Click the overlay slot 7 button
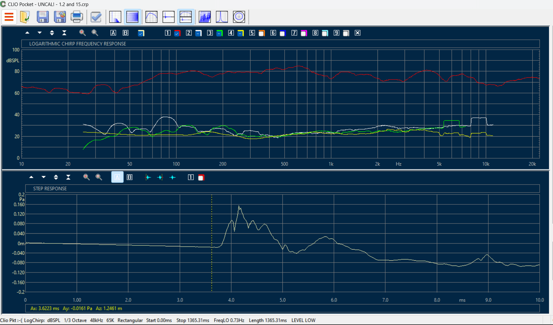 (x=294, y=33)
